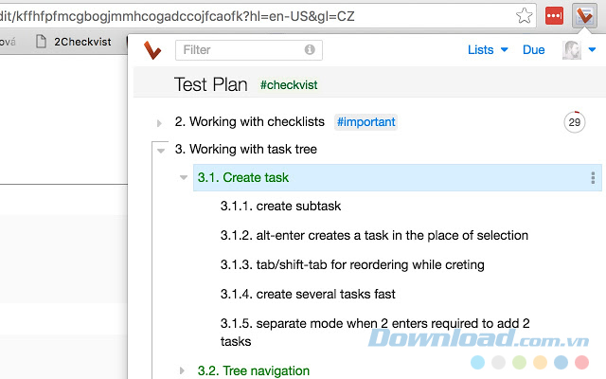The image size is (606, 379).
Task: Toggle the Checkvist extension toolbar button
Action: 584,16
